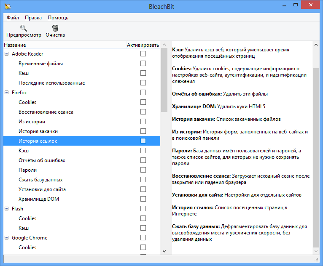Select the Пароли item
323x266 pixels.
[x=82, y=170]
